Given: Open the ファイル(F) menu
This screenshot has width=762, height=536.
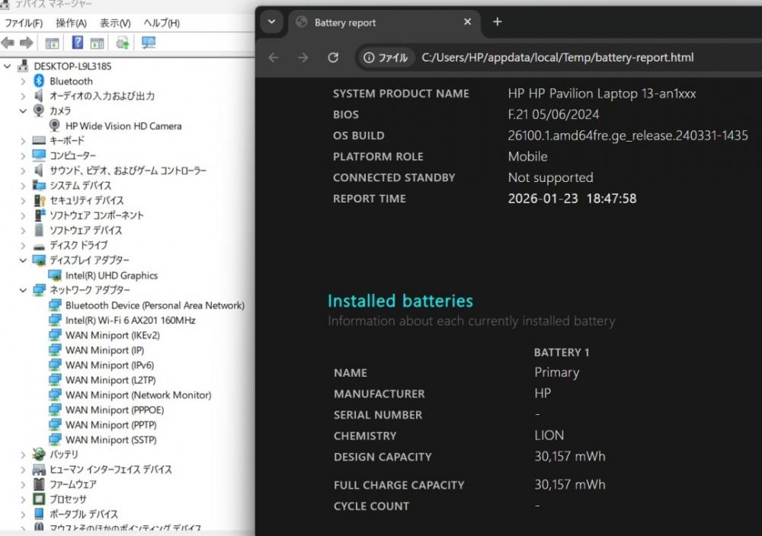Looking at the screenshot, I should (x=23, y=23).
